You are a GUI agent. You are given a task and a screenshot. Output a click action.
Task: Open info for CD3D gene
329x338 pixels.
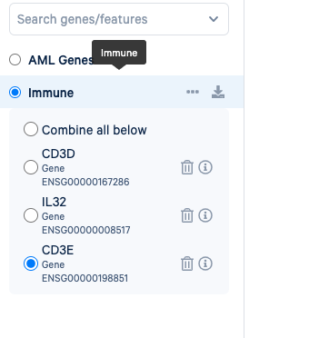click(x=205, y=167)
